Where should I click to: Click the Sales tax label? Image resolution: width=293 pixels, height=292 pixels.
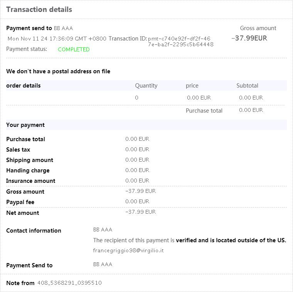pos(18,150)
